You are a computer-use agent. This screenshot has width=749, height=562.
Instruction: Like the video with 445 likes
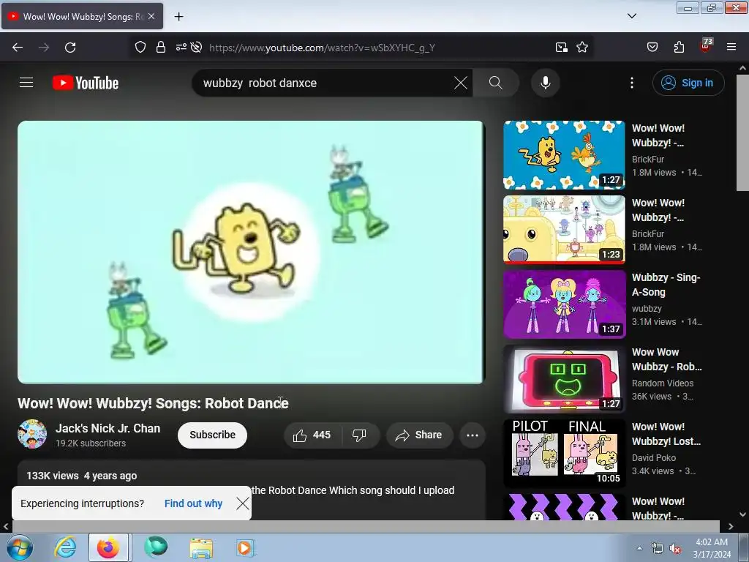point(312,435)
